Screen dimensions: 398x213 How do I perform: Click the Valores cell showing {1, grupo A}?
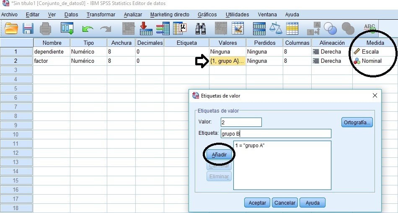click(227, 61)
